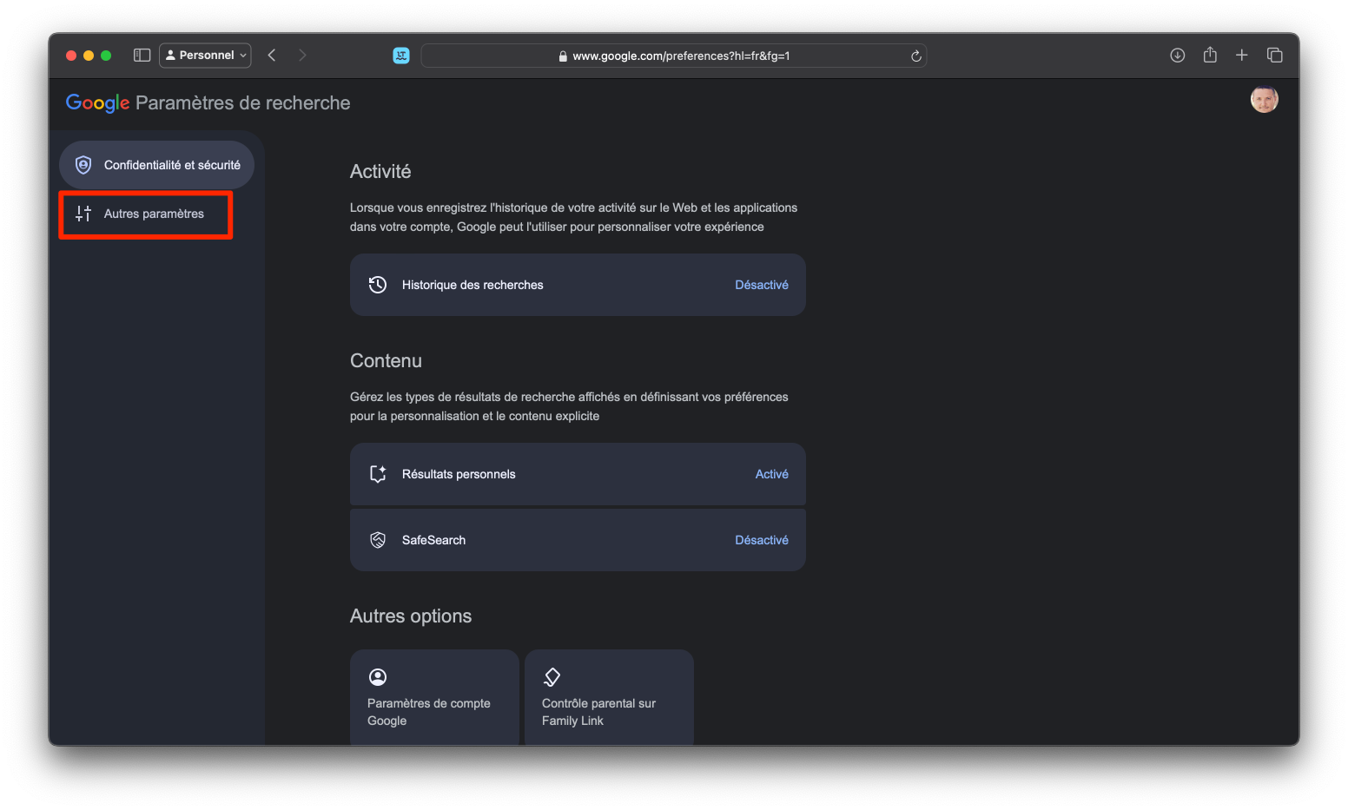This screenshot has width=1348, height=810.
Task: Click the Share icon in the toolbar
Action: [x=1210, y=55]
